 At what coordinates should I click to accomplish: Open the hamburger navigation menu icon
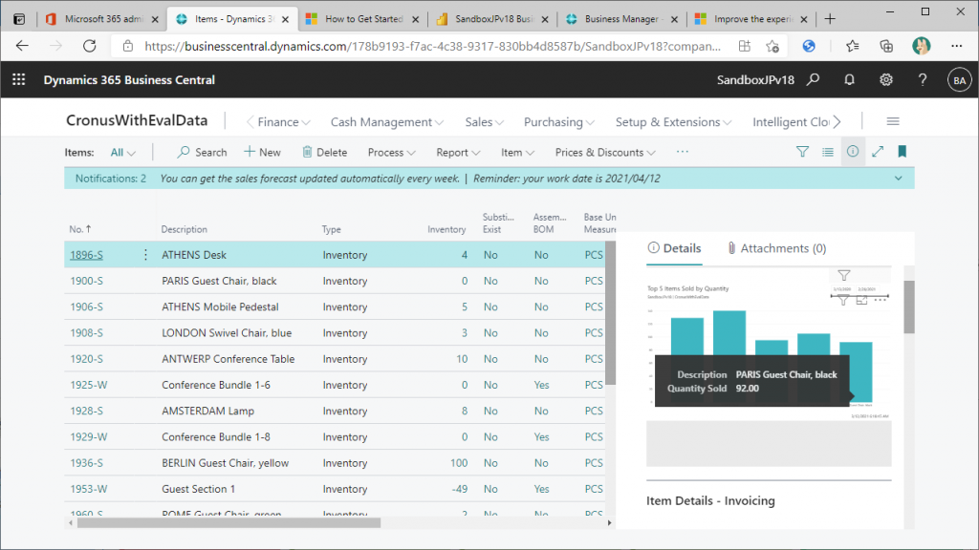pyautogui.click(x=893, y=121)
